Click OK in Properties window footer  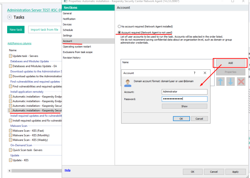pos(192,172)
